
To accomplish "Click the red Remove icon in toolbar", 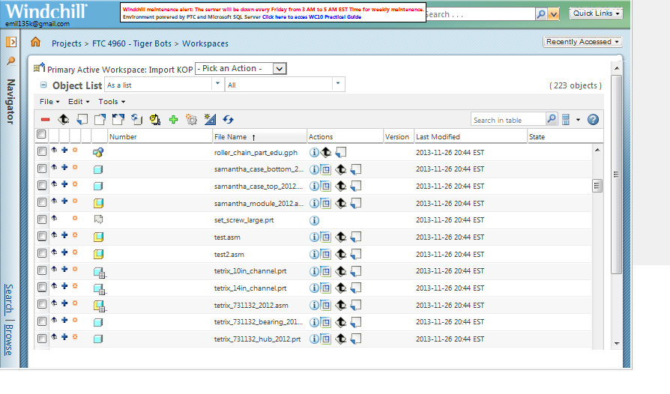I will [45, 120].
